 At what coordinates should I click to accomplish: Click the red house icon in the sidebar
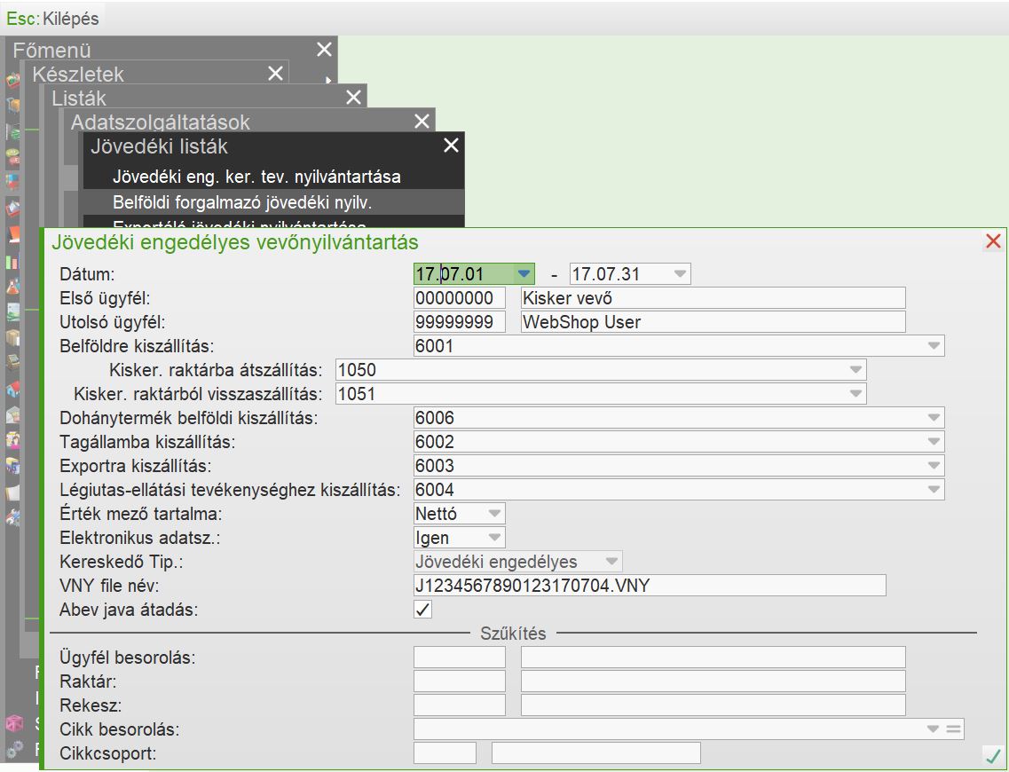(12, 390)
